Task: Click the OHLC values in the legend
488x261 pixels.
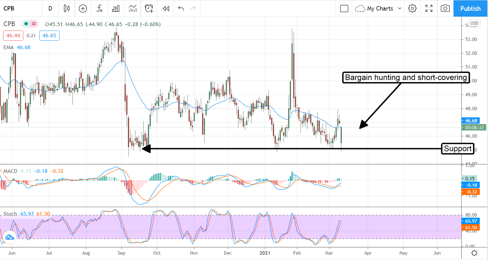Action: 103,24
